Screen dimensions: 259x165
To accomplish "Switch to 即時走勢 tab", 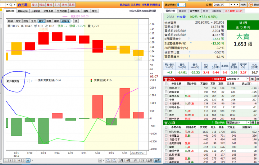I will pyautogui.click(x=23, y=11).
